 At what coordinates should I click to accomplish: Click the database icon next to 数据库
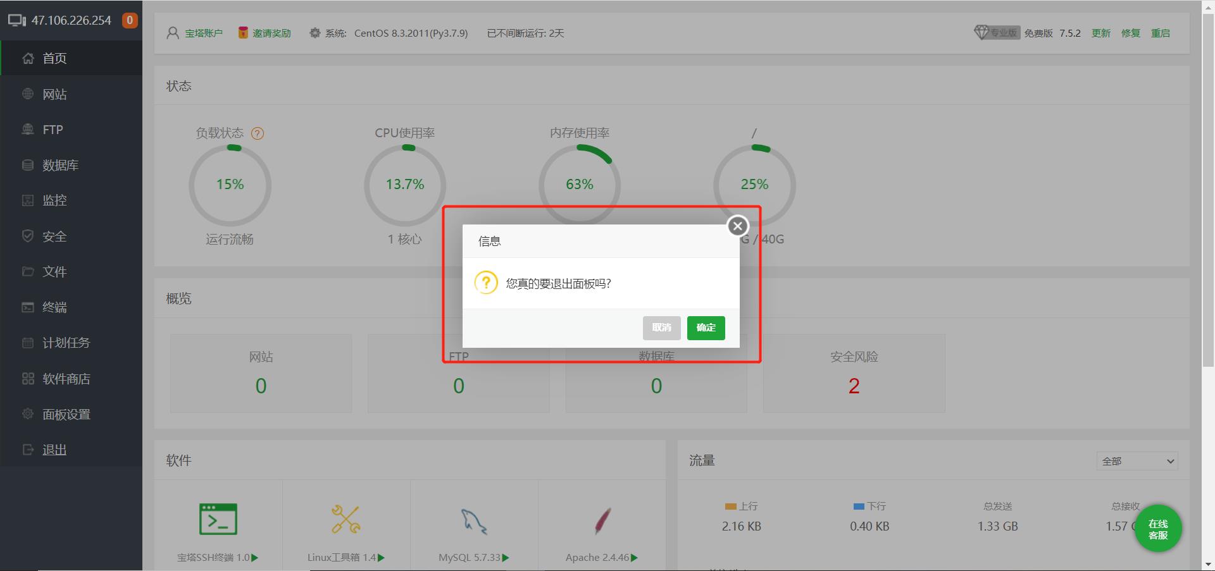point(28,165)
